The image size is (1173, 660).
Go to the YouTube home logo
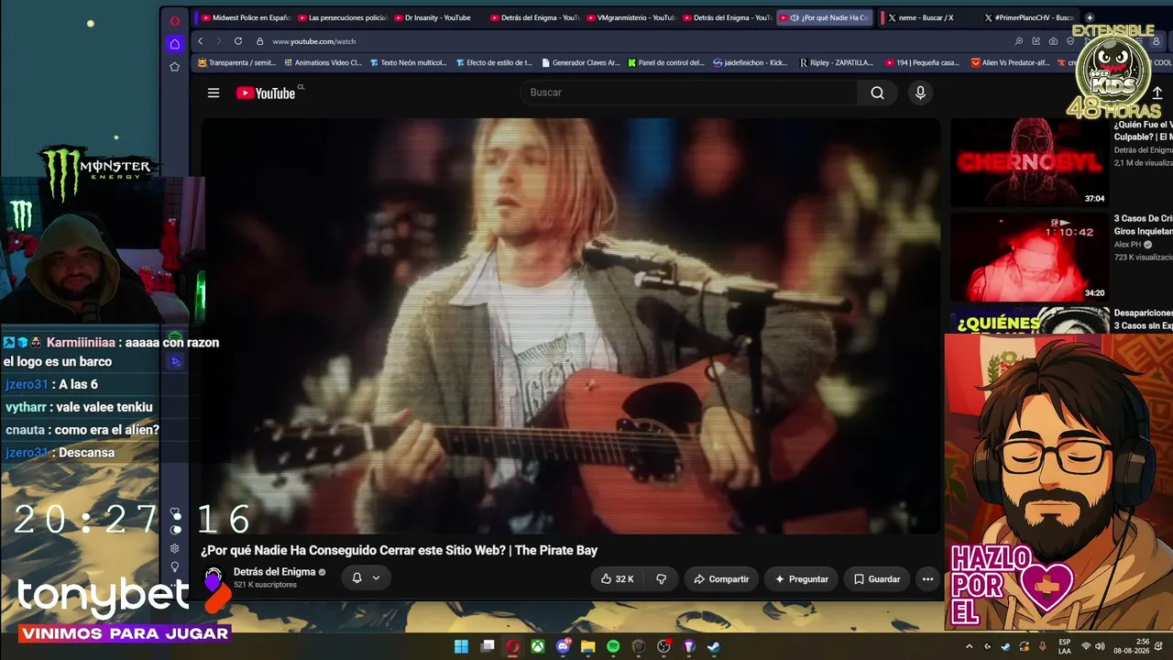click(x=267, y=93)
